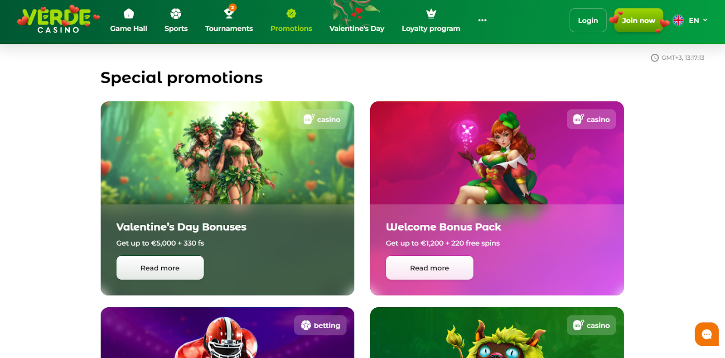Click the Login button
Image resolution: width=725 pixels, height=358 pixels.
(588, 20)
